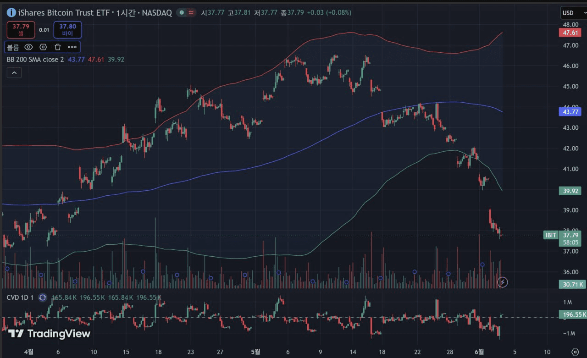587x358 pixels.
Task: Click the 0.01 spread value
Action: point(44,30)
